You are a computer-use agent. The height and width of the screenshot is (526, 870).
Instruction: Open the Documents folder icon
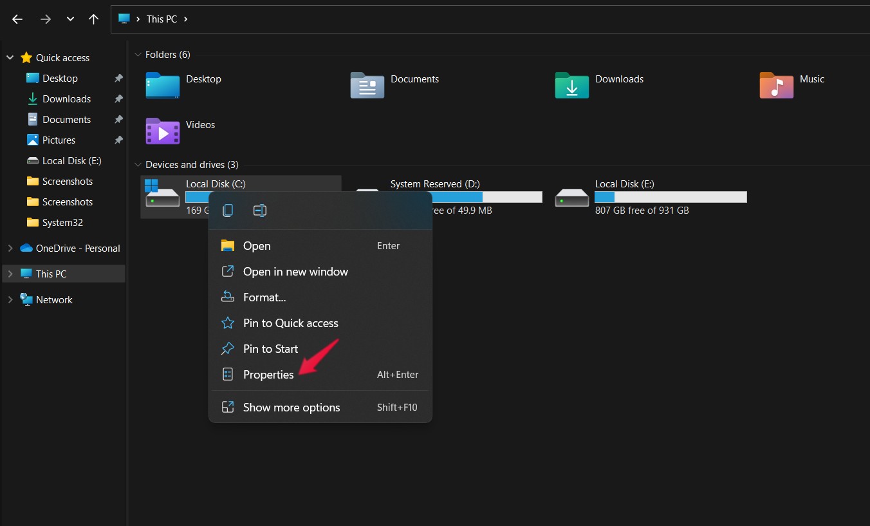pos(367,86)
